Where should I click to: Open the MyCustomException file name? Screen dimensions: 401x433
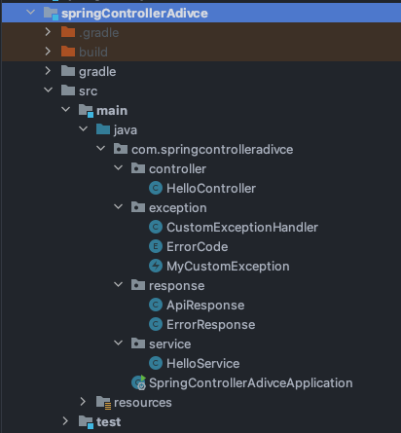[228, 267]
